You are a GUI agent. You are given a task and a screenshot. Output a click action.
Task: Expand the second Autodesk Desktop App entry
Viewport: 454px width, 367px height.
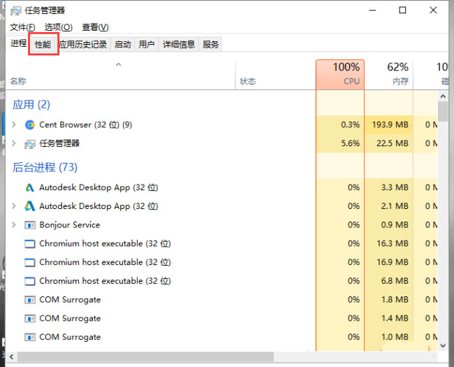coord(14,206)
